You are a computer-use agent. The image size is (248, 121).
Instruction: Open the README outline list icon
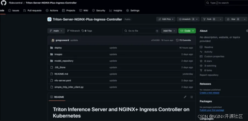coord(192,97)
